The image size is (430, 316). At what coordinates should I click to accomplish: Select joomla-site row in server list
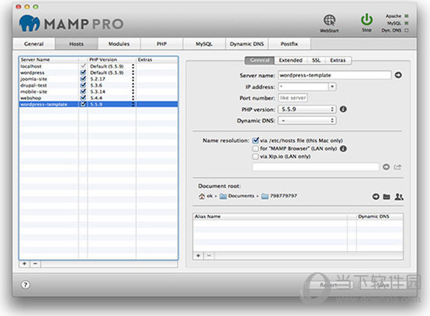pyautogui.click(x=99, y=79)
